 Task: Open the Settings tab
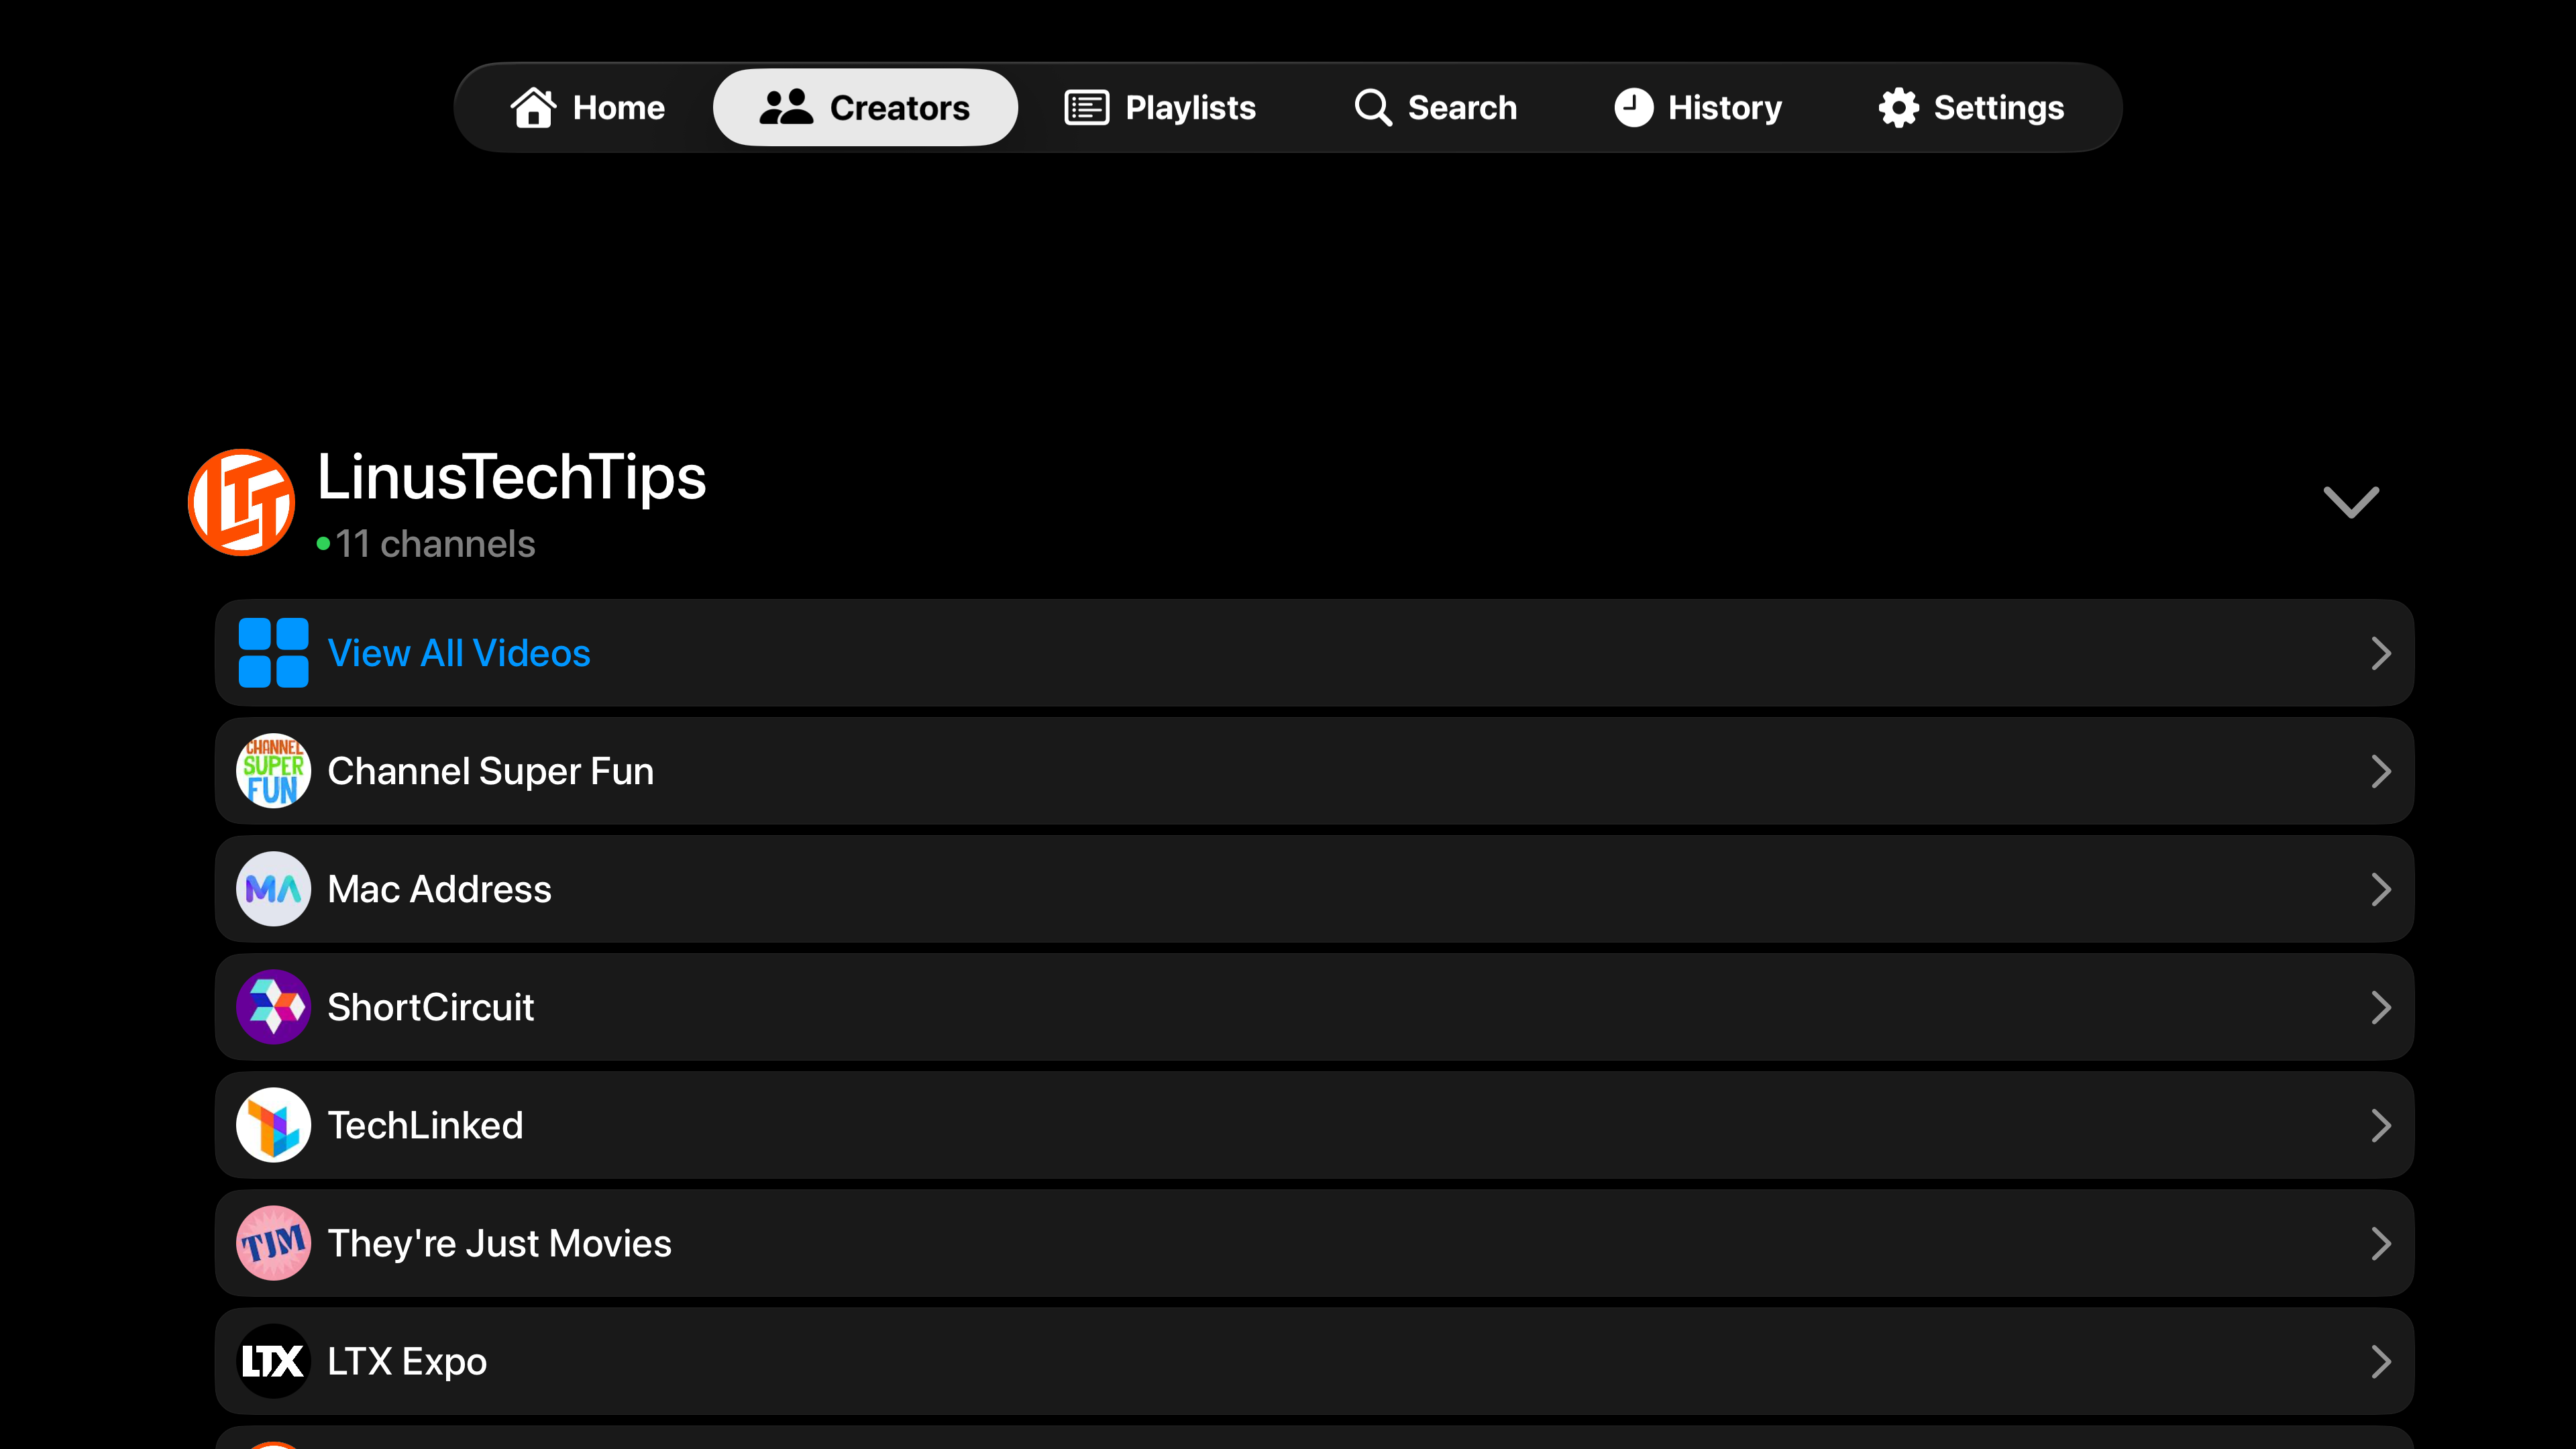(1971, 107)
